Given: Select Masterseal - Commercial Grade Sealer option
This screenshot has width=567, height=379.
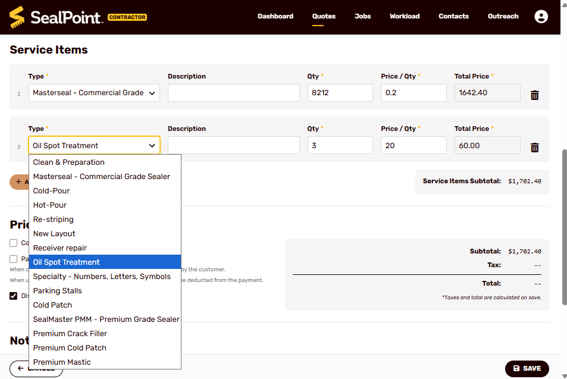Looking at the screenshot, I should click(x=105, y=177).
